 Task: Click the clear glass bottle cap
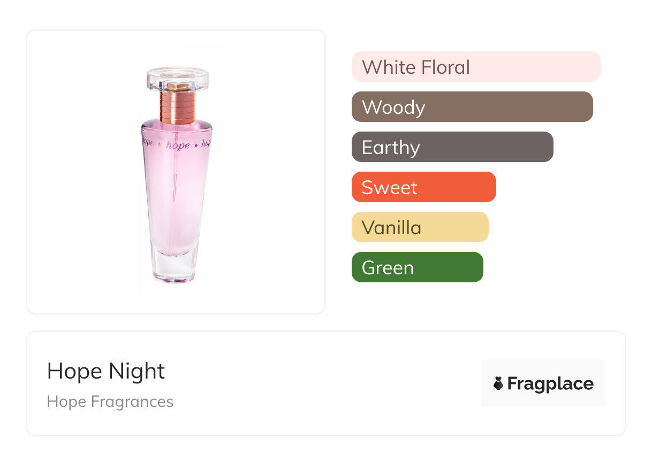177,79
